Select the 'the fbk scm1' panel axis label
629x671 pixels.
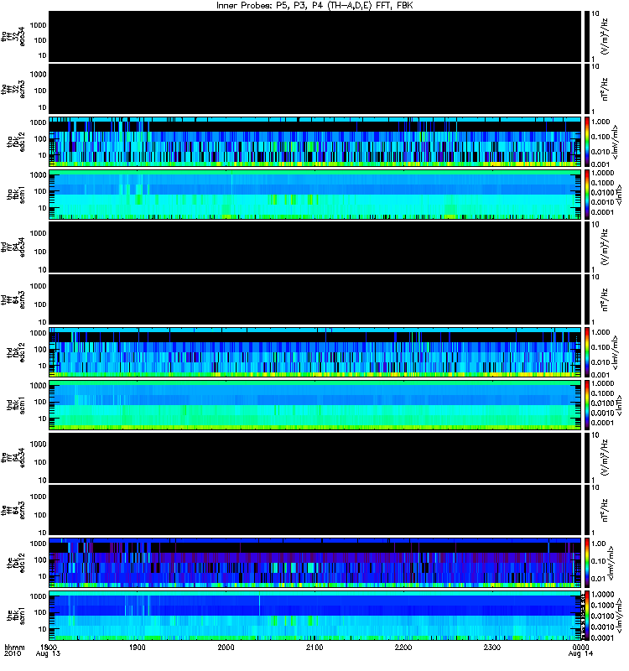16,616
